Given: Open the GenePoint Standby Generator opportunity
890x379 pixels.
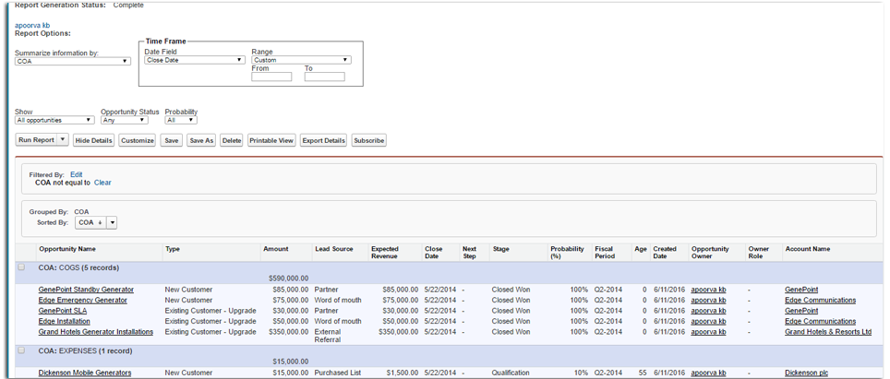Looking at the screenshot, I should pyautogui.click(x=86, y=290).
